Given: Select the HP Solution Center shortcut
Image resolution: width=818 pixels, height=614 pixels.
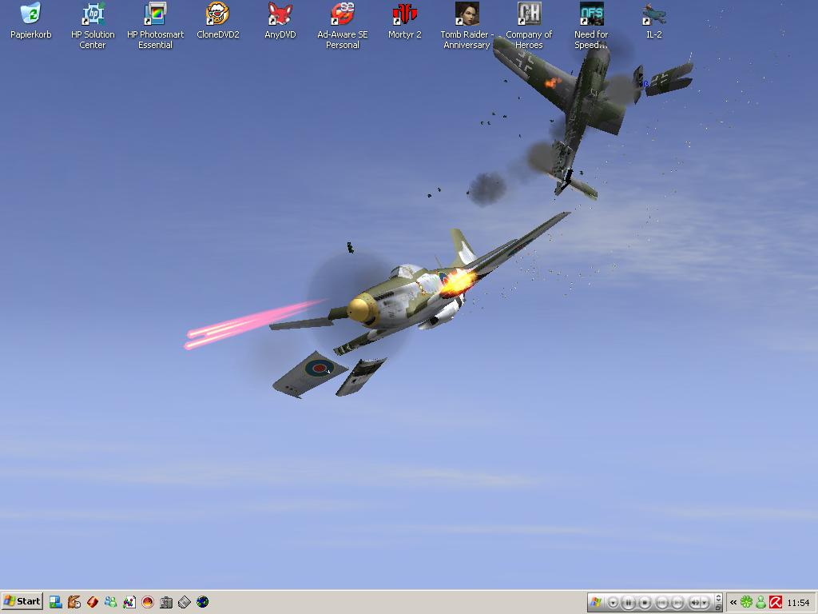Looking at the screenshot, I should click(93, 26).
